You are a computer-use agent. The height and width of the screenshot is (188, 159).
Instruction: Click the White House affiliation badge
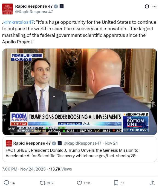point(62,6)
